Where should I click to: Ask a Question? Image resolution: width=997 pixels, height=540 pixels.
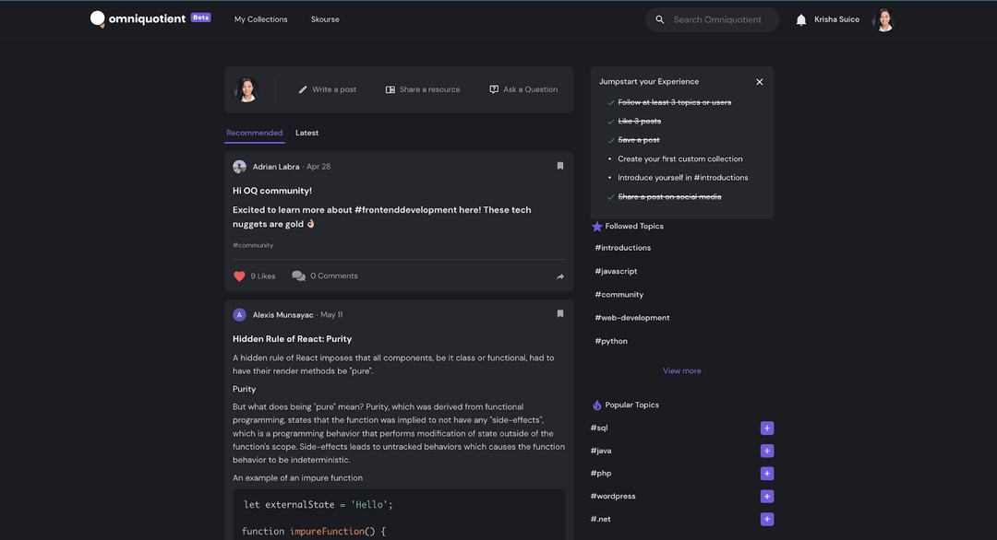click(x=523, y=89)
